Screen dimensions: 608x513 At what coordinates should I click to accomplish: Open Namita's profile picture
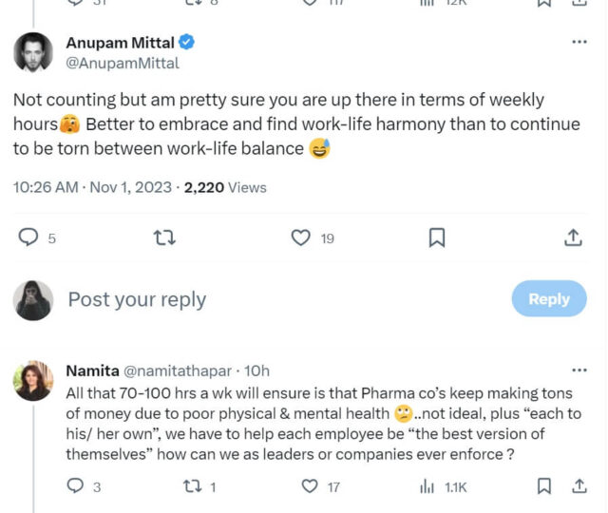[x=32, y=380]
